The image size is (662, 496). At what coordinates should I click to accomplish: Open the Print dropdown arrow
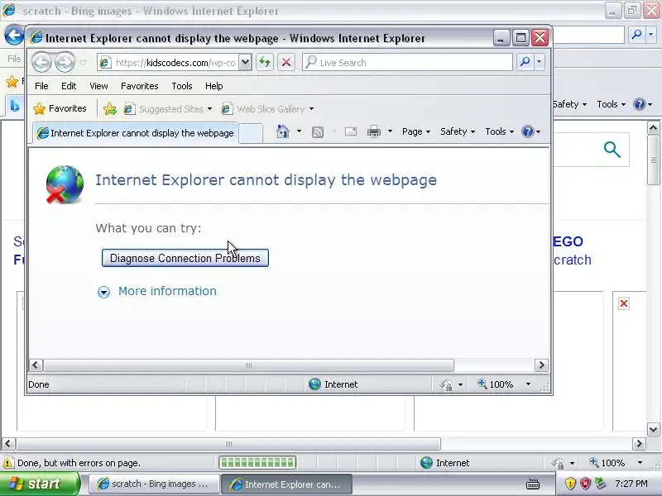[390, 131]
